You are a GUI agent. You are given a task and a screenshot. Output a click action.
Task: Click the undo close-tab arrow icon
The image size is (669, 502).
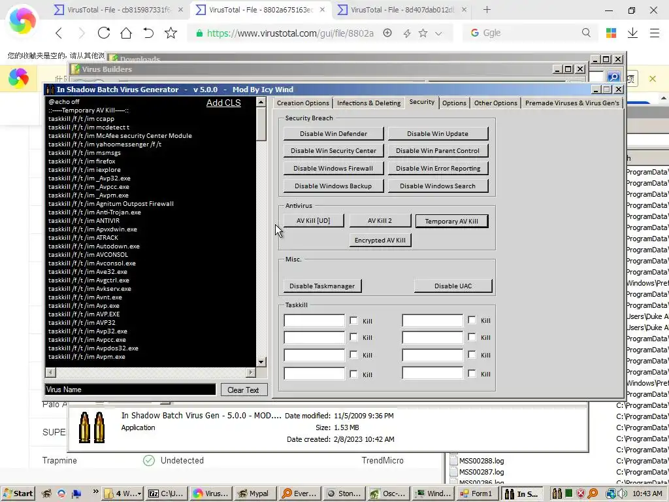[148, 33]
